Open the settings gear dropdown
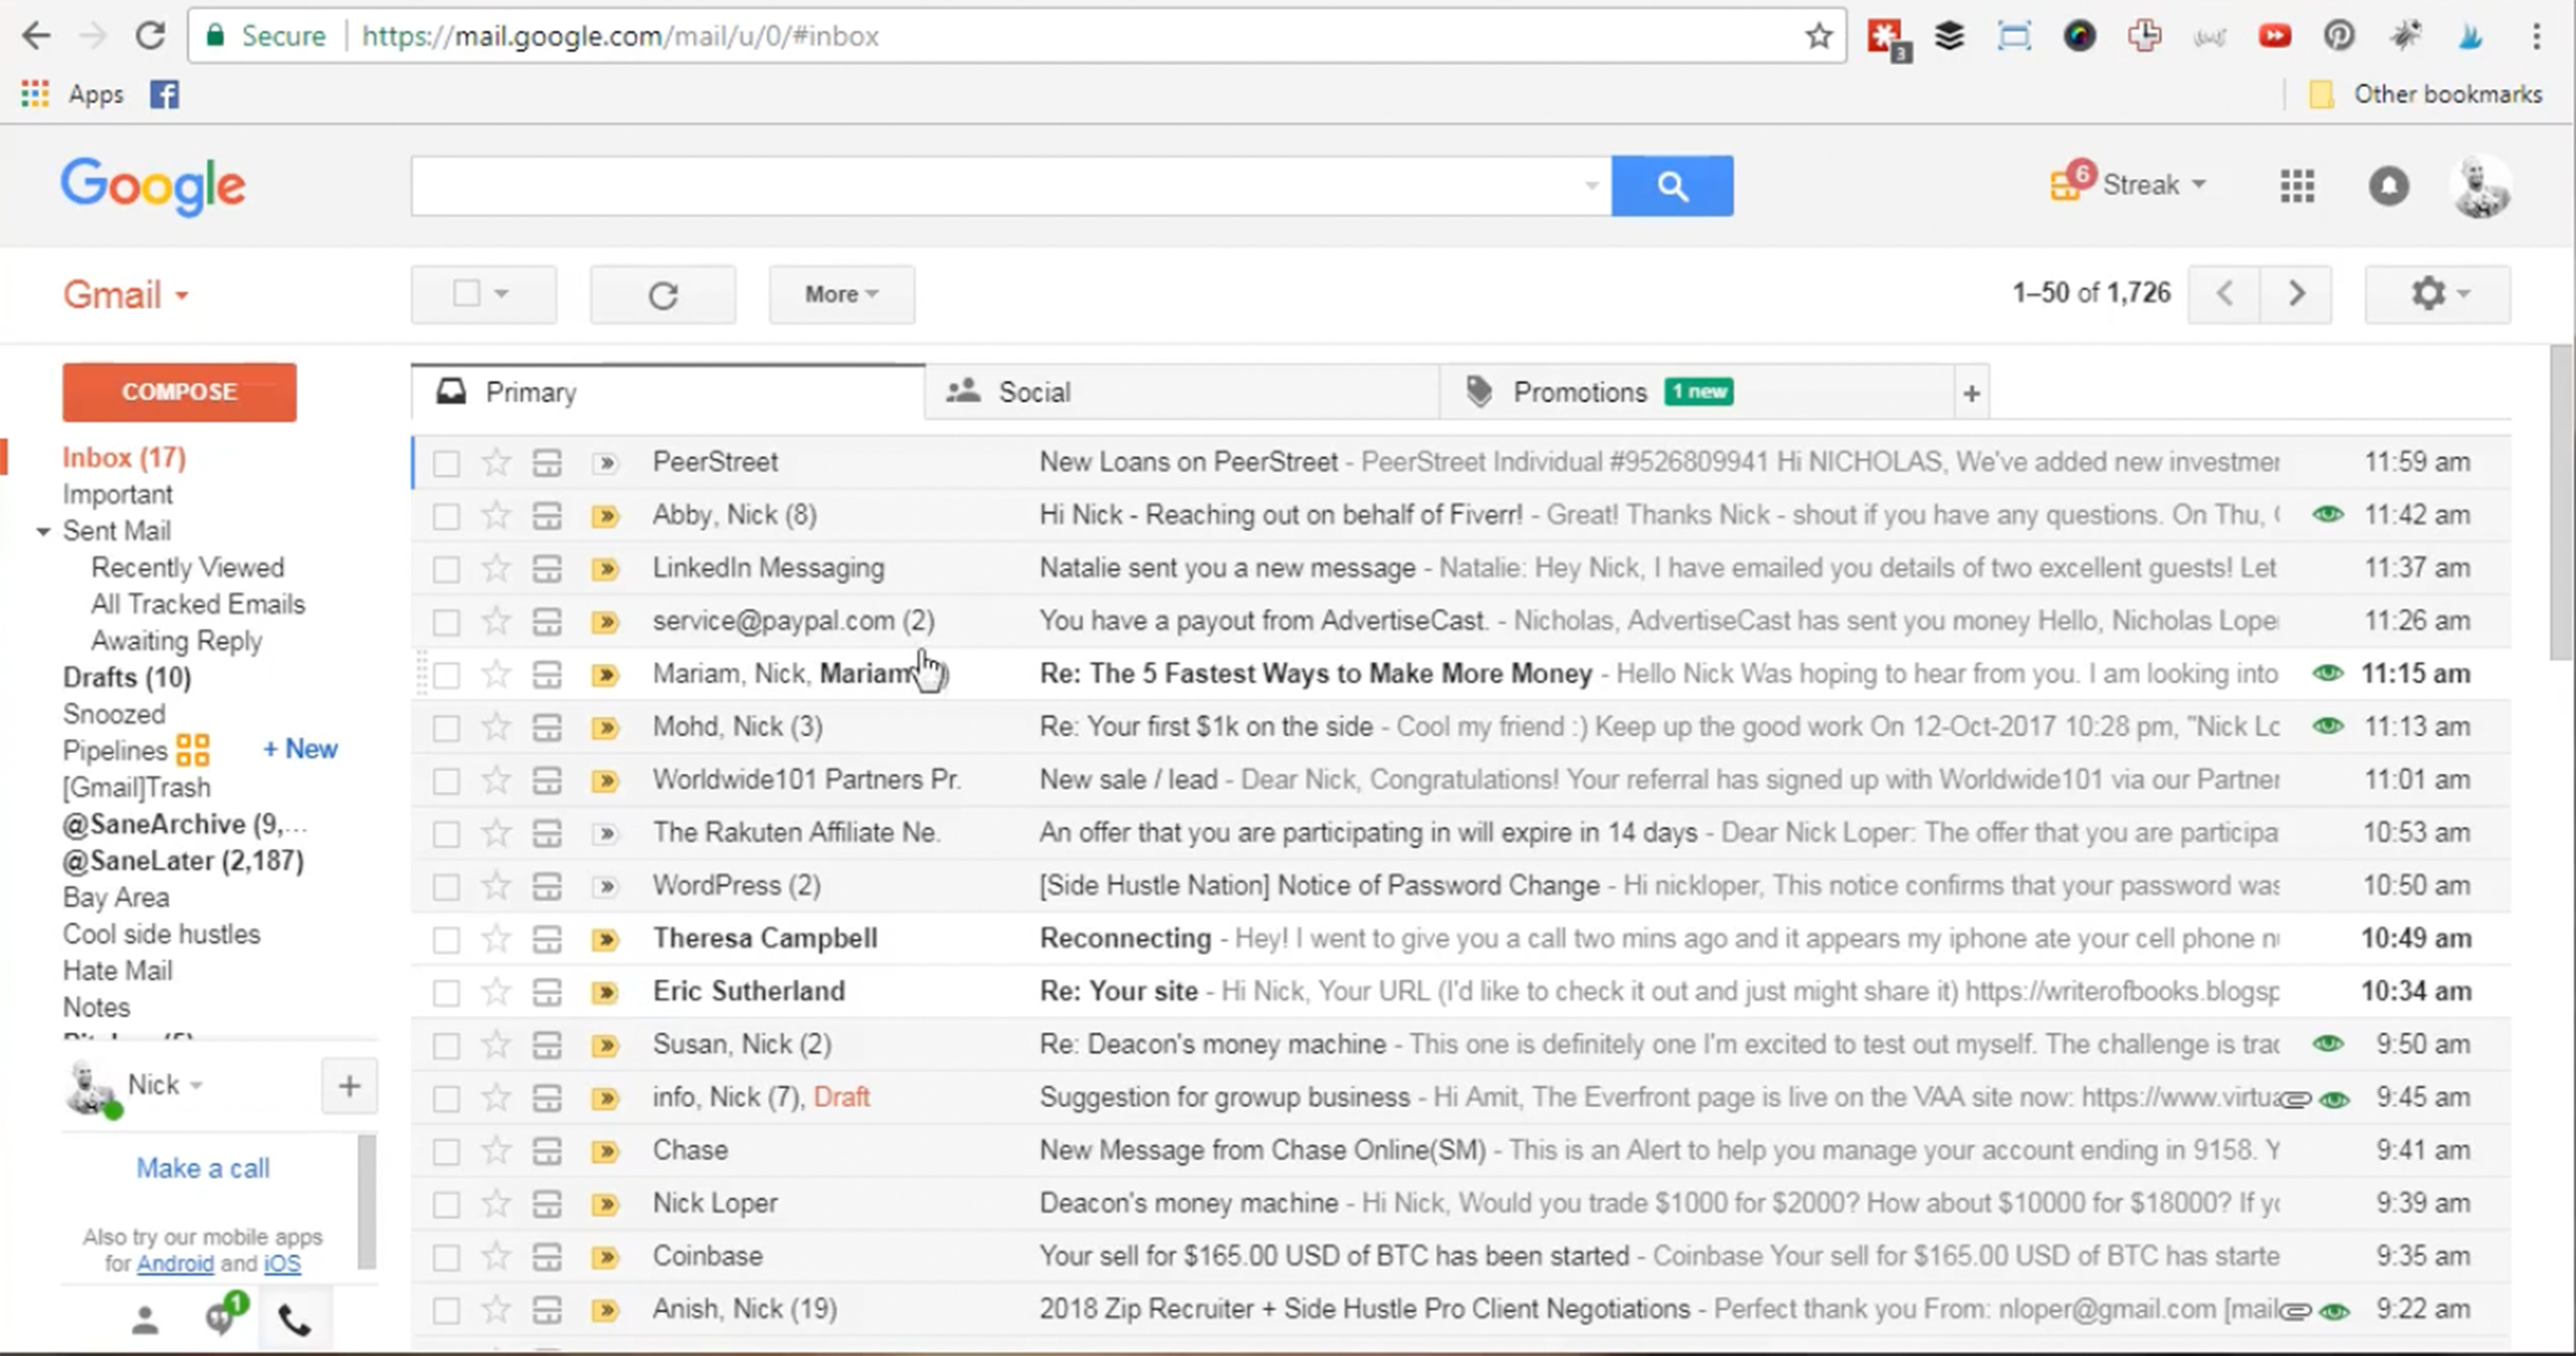 coord(2437,294)
